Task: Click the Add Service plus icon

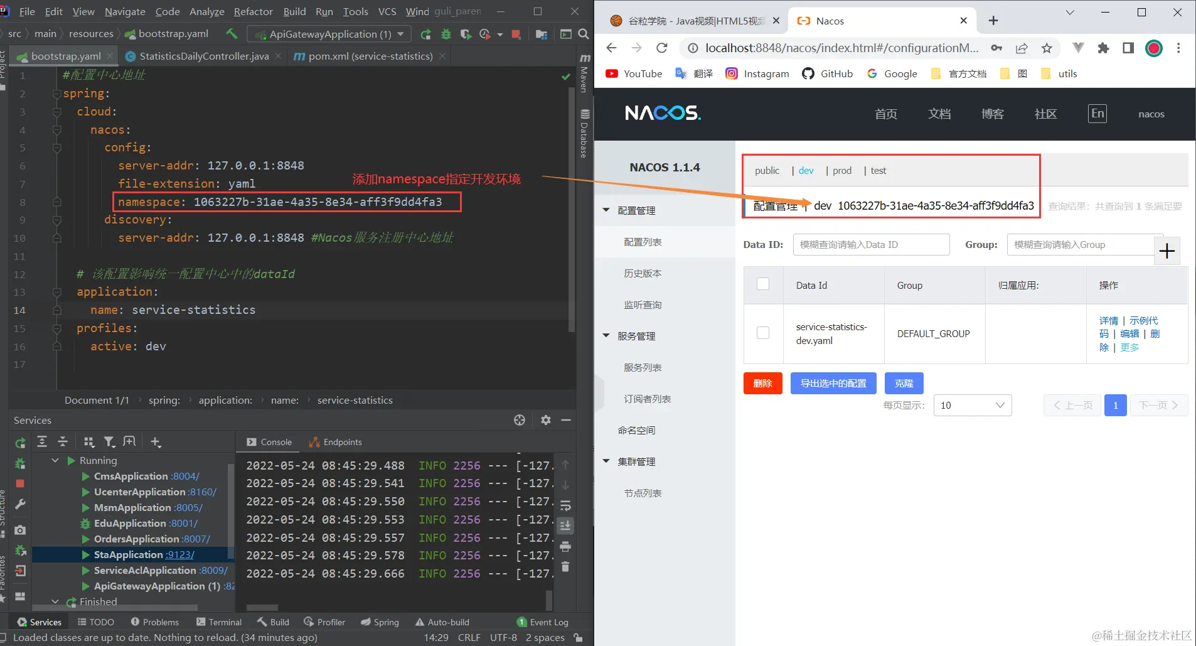Action: point(156,442)
